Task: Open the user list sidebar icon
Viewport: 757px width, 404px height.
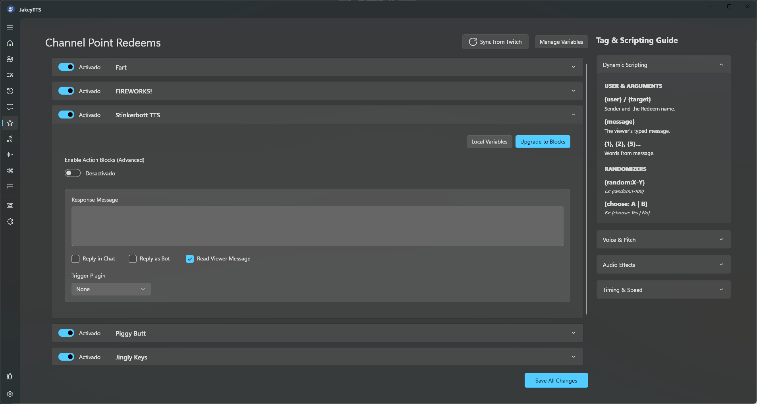Action: [10, 75]
